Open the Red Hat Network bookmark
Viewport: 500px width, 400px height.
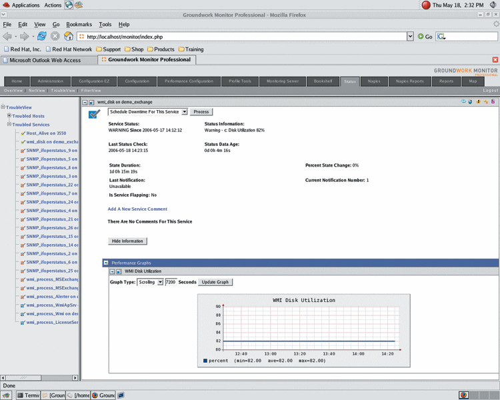tap(69, 49)
